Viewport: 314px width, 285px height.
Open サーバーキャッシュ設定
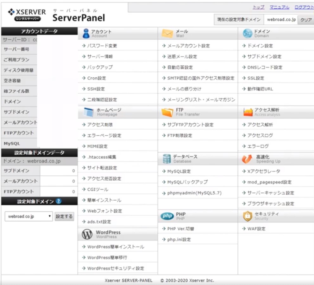coord(271,193)
